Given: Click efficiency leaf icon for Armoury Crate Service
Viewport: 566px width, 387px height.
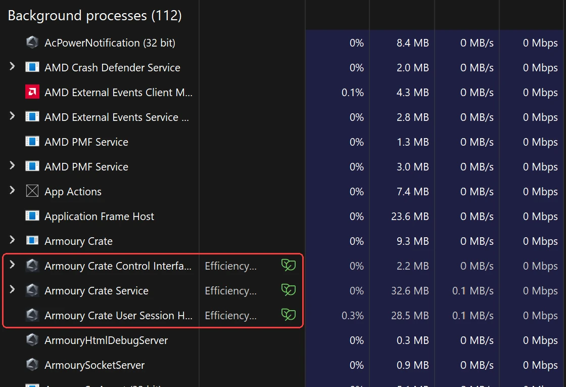Looking at the screenshot, I should click(x=289, y=290).
